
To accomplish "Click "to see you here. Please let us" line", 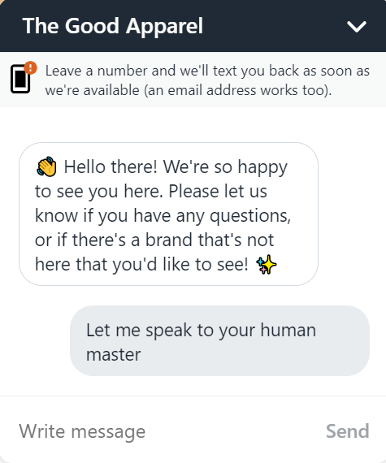I will (x=151, y=192).
